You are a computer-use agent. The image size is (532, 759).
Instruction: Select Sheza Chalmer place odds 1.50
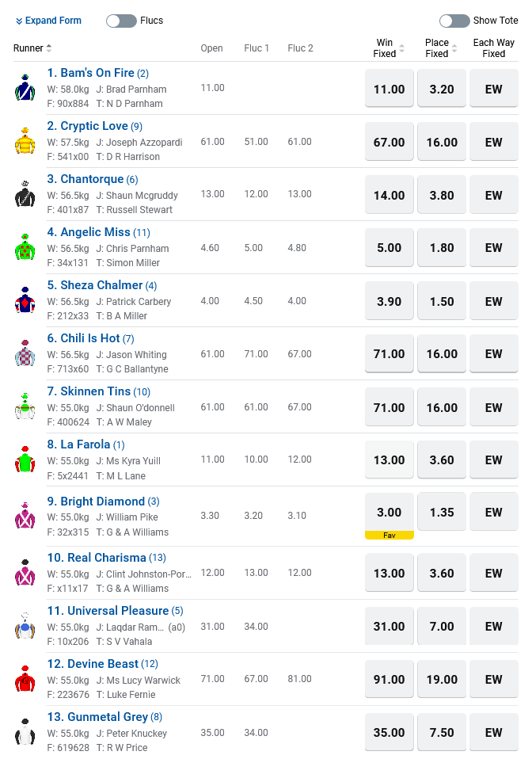click(x=442, y=301)
